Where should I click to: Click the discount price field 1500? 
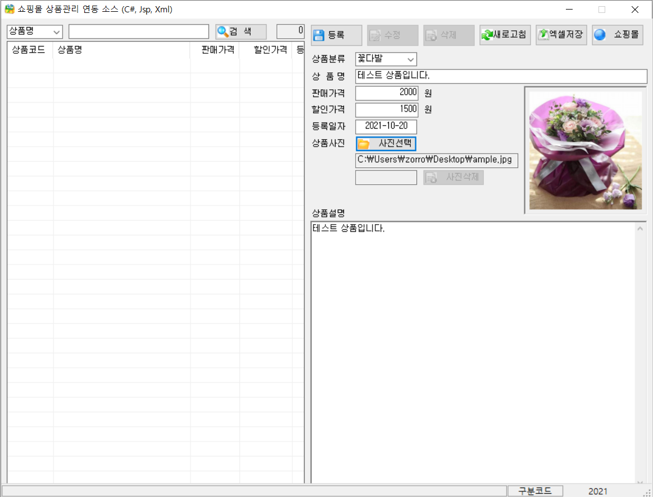387,110
